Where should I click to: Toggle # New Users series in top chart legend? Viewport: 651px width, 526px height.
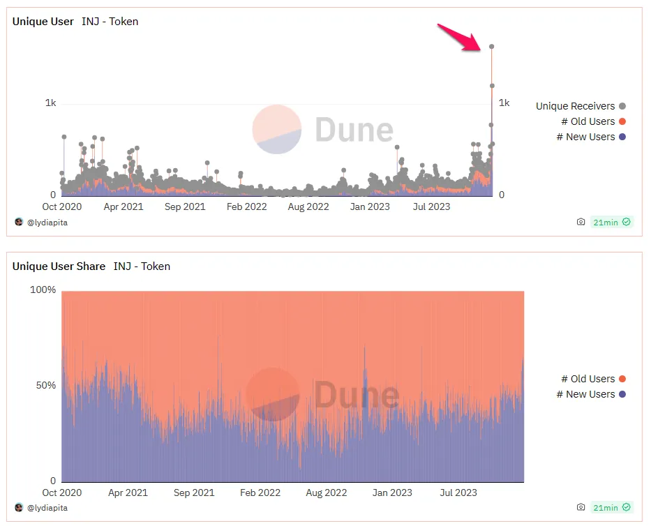591,137
